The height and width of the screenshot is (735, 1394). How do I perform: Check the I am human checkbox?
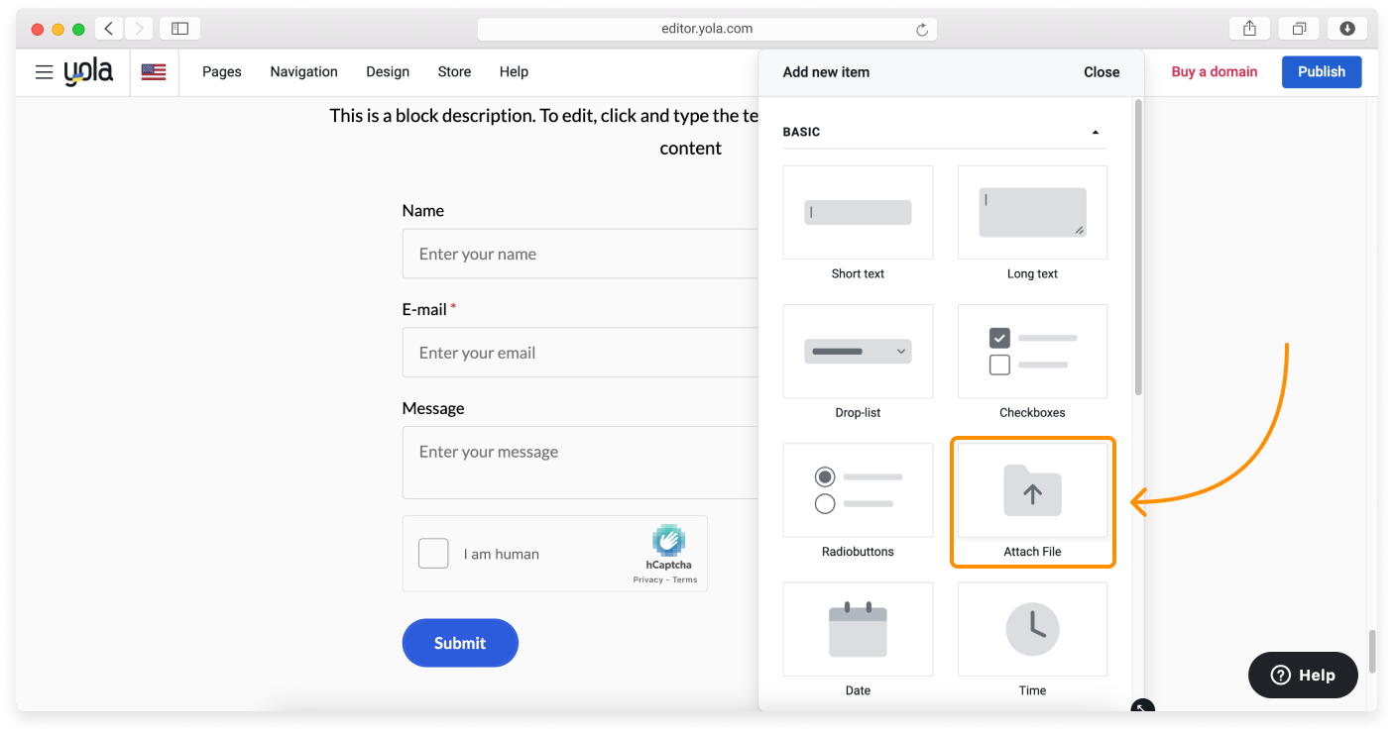pos(433,554)
